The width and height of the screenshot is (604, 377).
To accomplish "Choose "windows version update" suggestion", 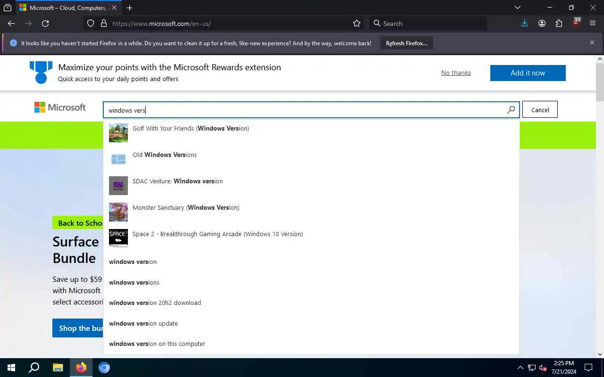I will click(x=311, y=323).
